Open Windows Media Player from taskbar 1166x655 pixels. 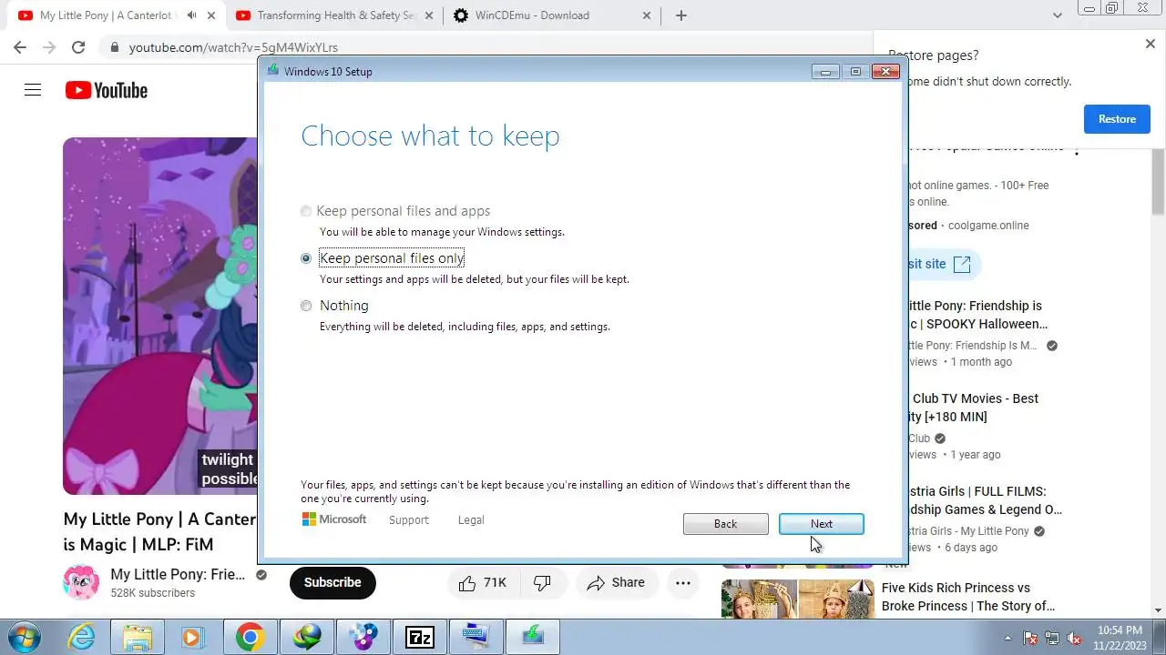coord(193,638)
